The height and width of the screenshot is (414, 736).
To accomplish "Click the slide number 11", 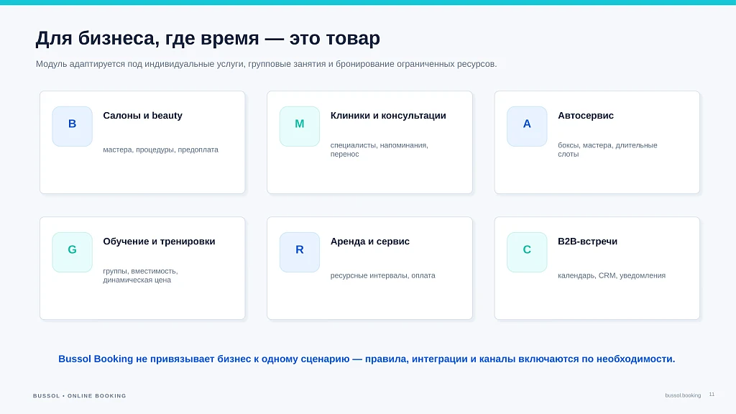I will point(712,395).
